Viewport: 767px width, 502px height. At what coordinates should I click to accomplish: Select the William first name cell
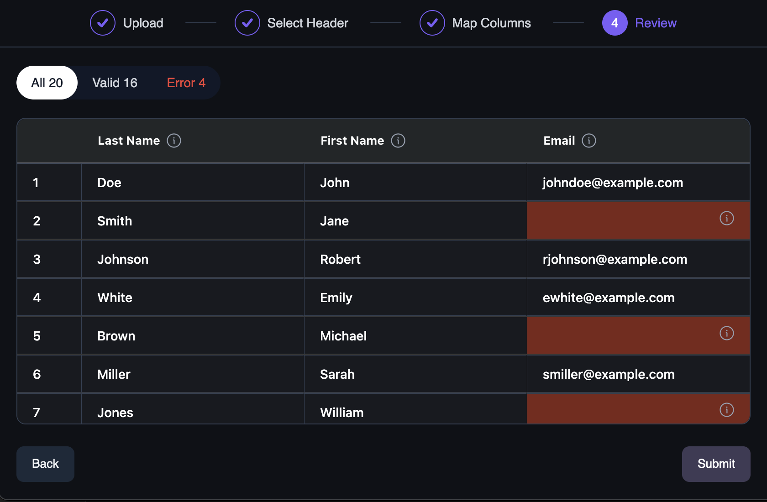[415, 409]
